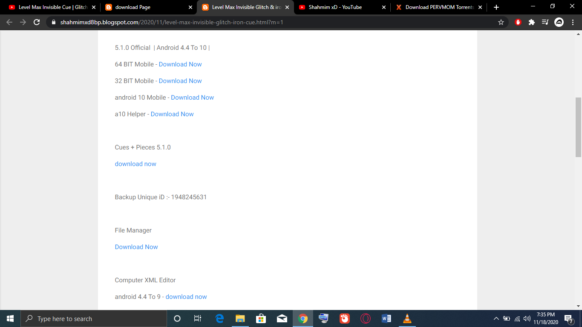Open the red ad blocker extension
582x327 pixels.
pyautogui.click(x=518, y=22)
